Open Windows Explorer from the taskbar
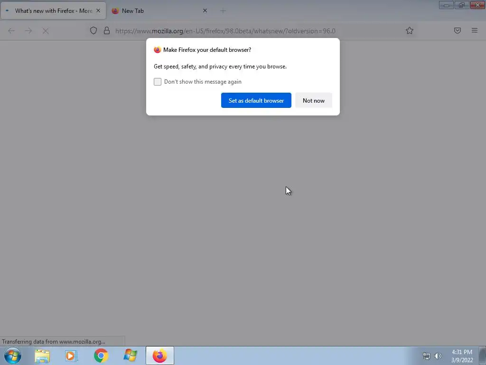The height and width of the screenshot is (365, 486). click(x=42, y=356)
